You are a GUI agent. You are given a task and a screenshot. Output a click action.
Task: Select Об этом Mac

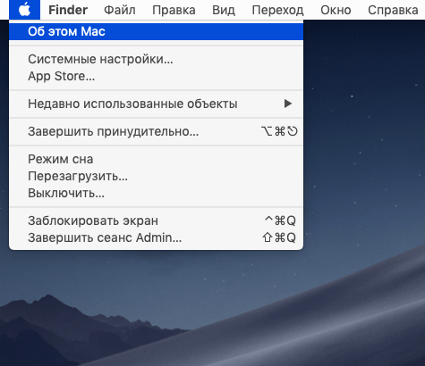156,31
